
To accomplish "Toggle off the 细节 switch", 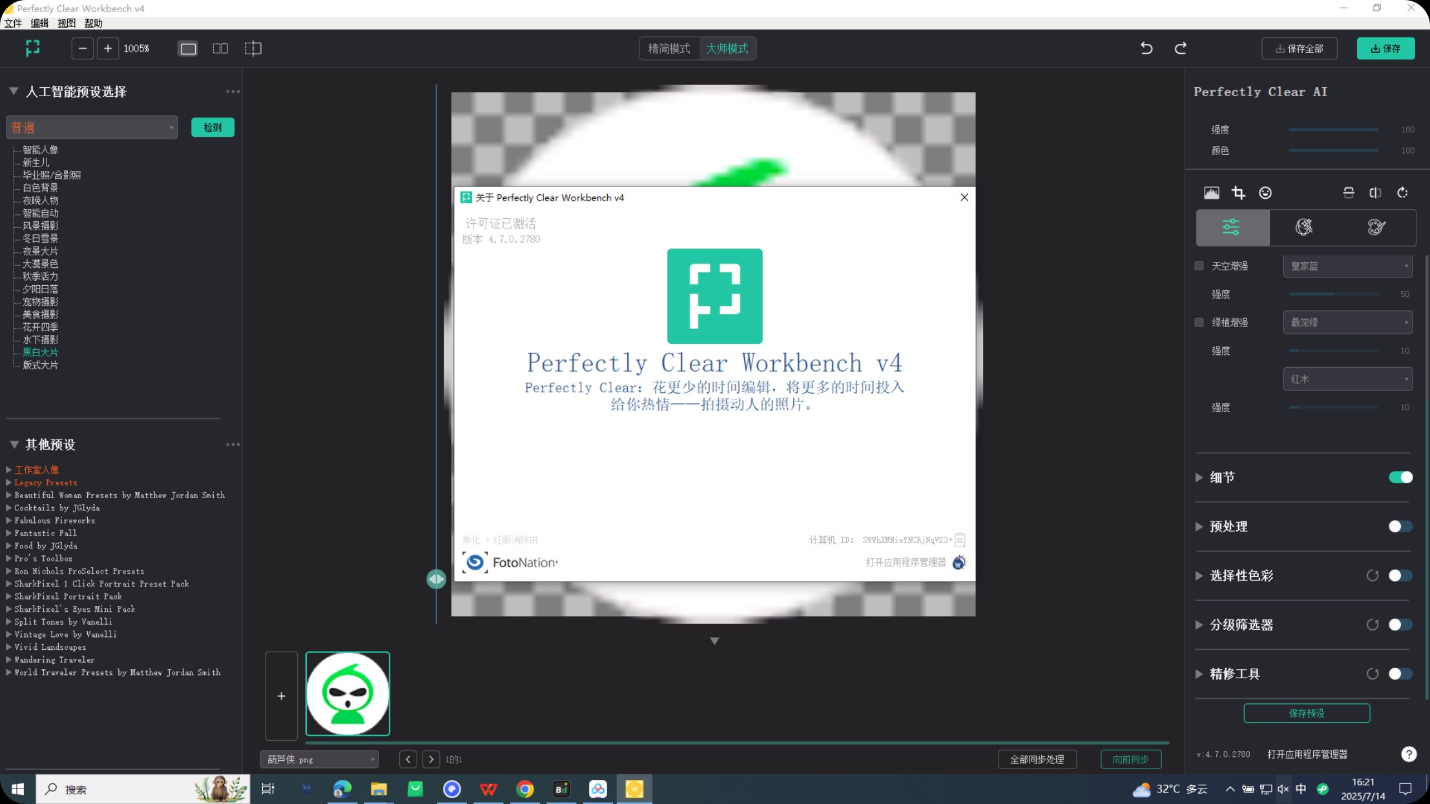I will click(1400, 477).
